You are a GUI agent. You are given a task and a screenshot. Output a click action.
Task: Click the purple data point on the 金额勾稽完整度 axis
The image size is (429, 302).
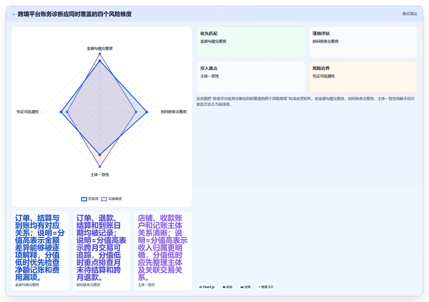coord(100,54)
